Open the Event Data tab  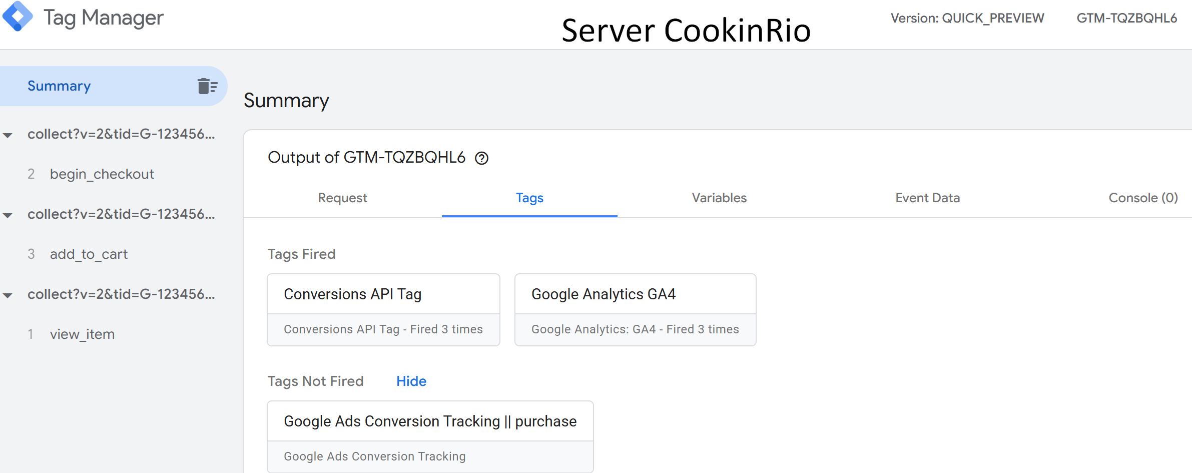927,198
